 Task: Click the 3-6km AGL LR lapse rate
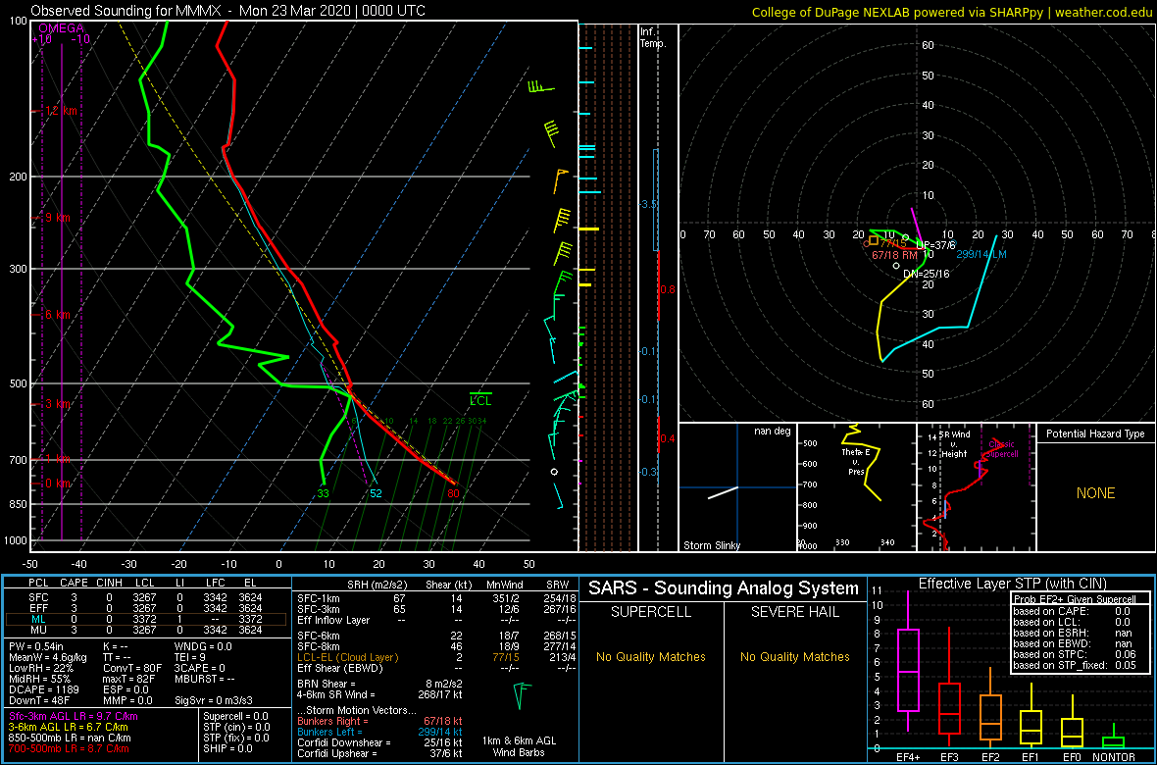pyautogui.click(x=68, y=727)
